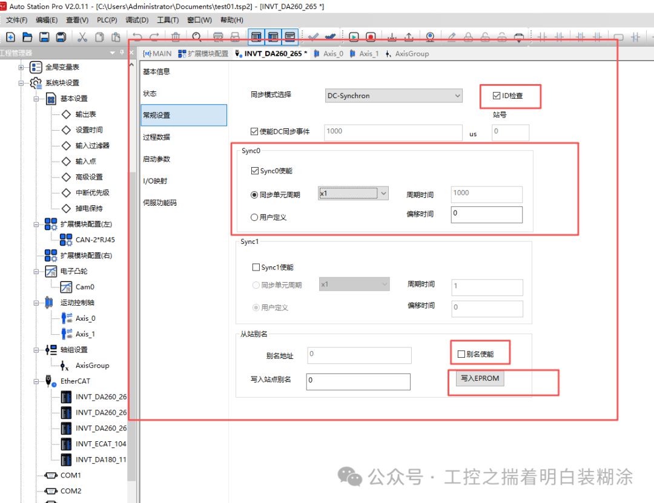Image resolution: width=654 pixels, height=503 pixels.
Task: Click the Copy toolbar icon
Action: click(x=99, y=37)
